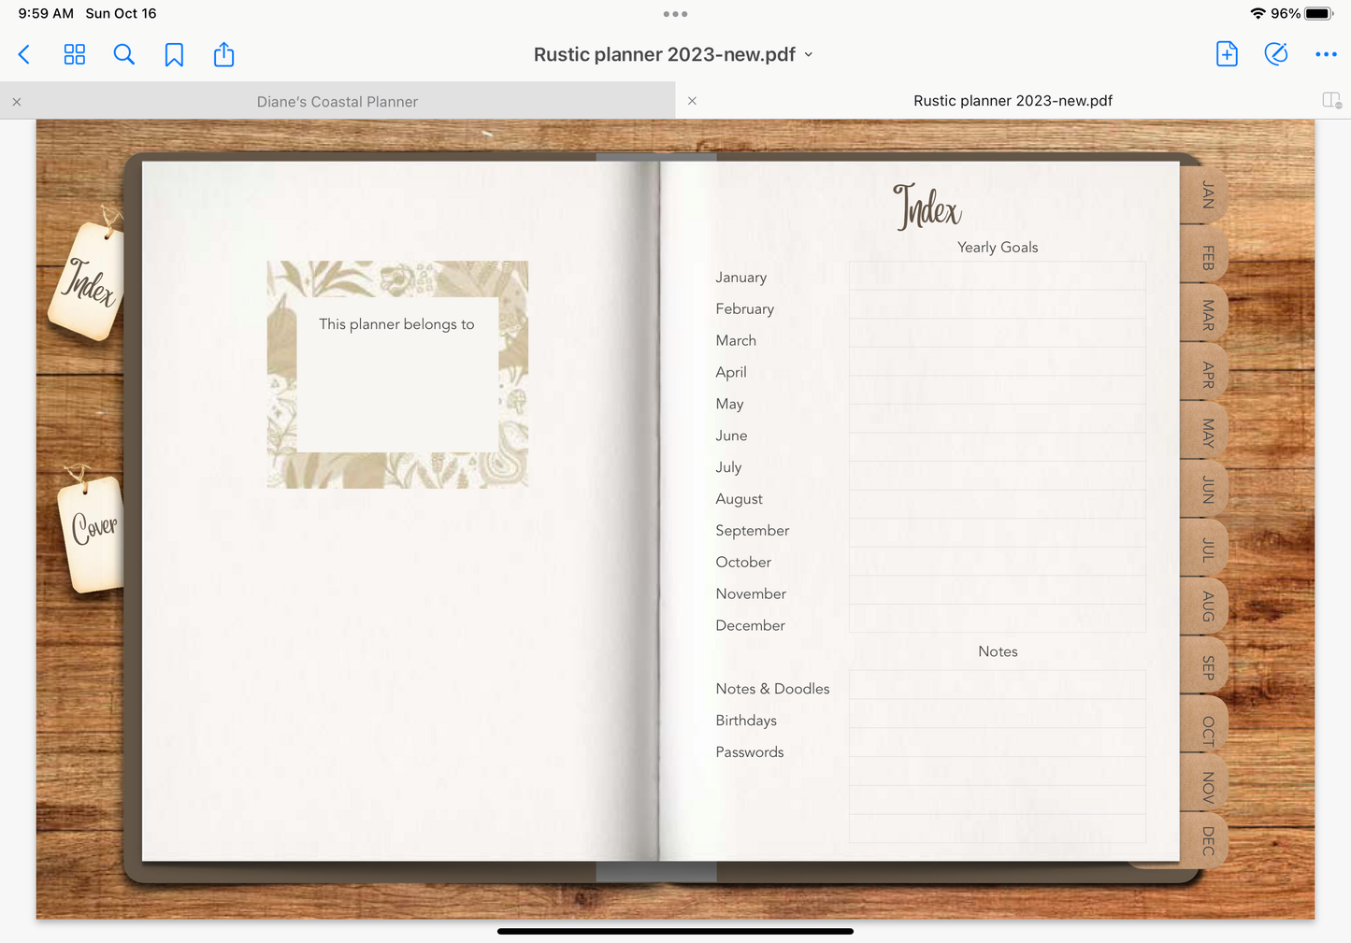Toggle split view icon in tab bar
This screenshot has height=943, width=1351.
(1331, 100)
